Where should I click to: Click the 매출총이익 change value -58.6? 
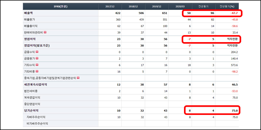[x=235, y=26]
